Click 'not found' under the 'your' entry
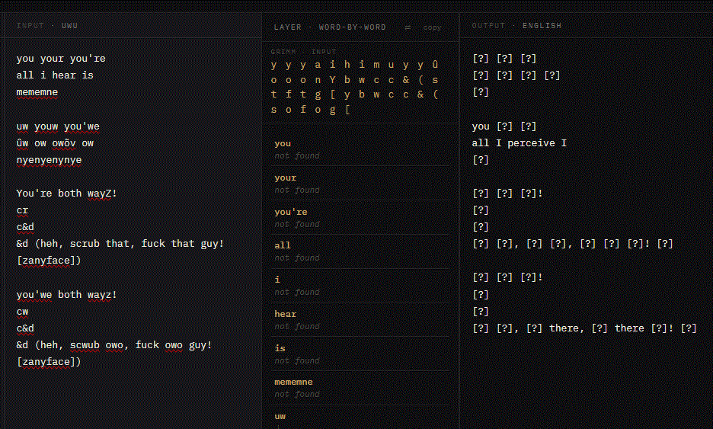This screenshot has width=713, height=429. (x=297, y=190)
